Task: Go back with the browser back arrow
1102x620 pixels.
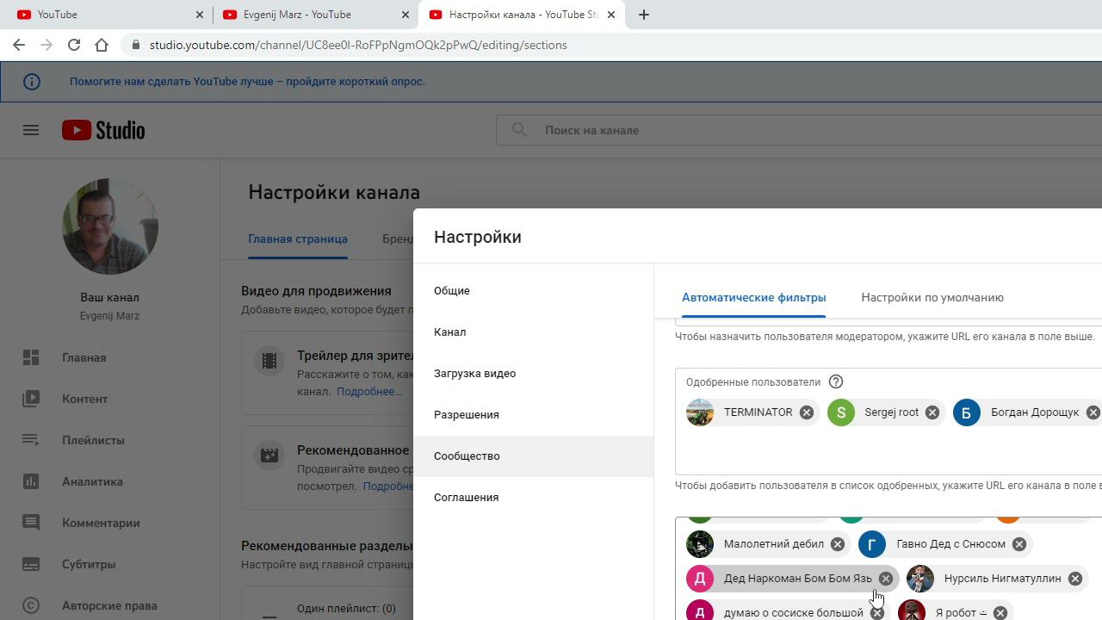Action: (19, 45)
